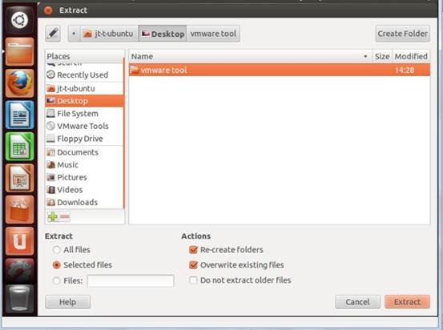Open Firefox from the launcher
Image resolution: width=443 pixels, height=330 pixels.
pyautogui.click(x=19, y=82)
